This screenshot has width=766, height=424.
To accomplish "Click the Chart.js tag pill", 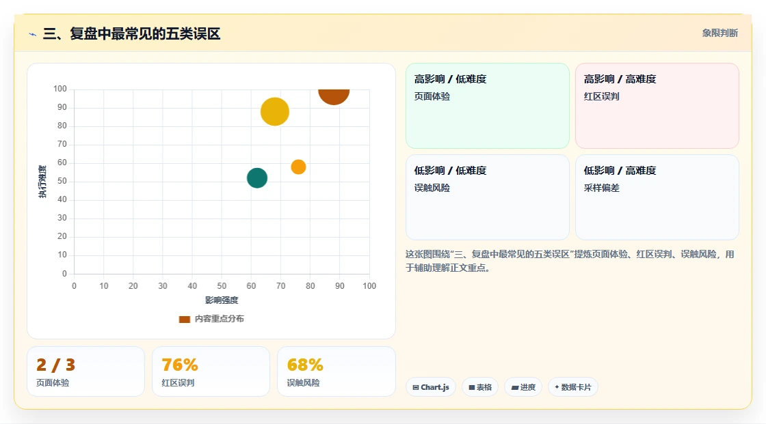I will [x=431, y=387].
